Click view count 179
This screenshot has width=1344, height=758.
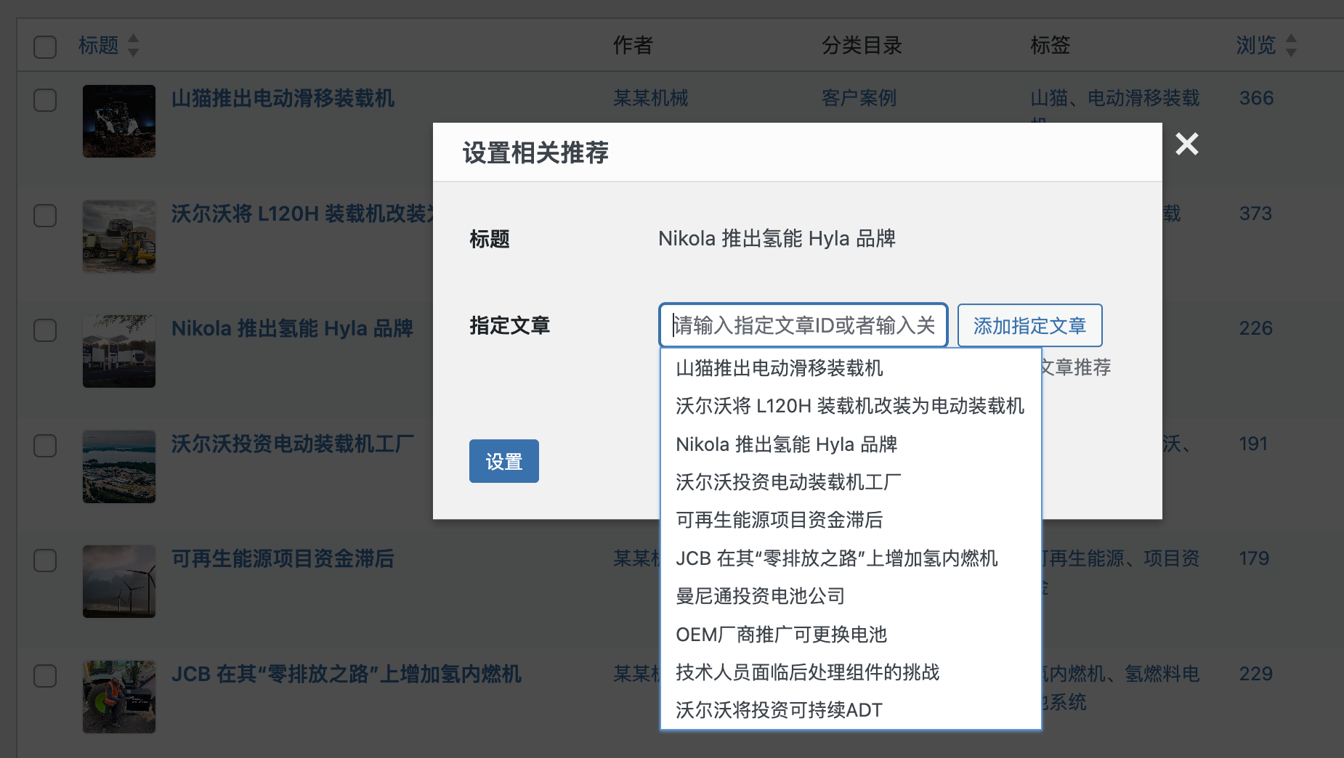[1254, 558]
